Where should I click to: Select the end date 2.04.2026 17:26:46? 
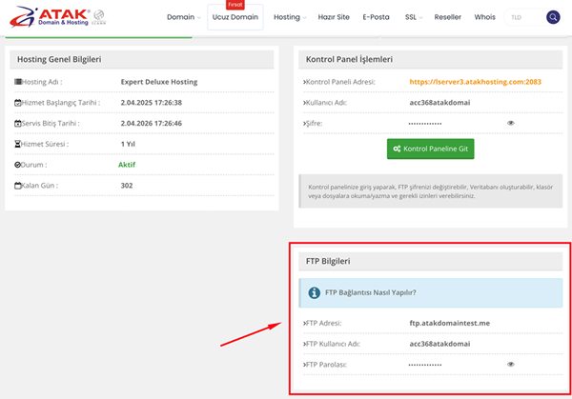152,124
